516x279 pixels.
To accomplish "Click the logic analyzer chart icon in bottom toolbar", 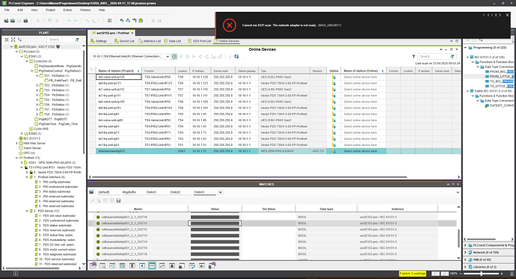I will click(x=162, y=266).
